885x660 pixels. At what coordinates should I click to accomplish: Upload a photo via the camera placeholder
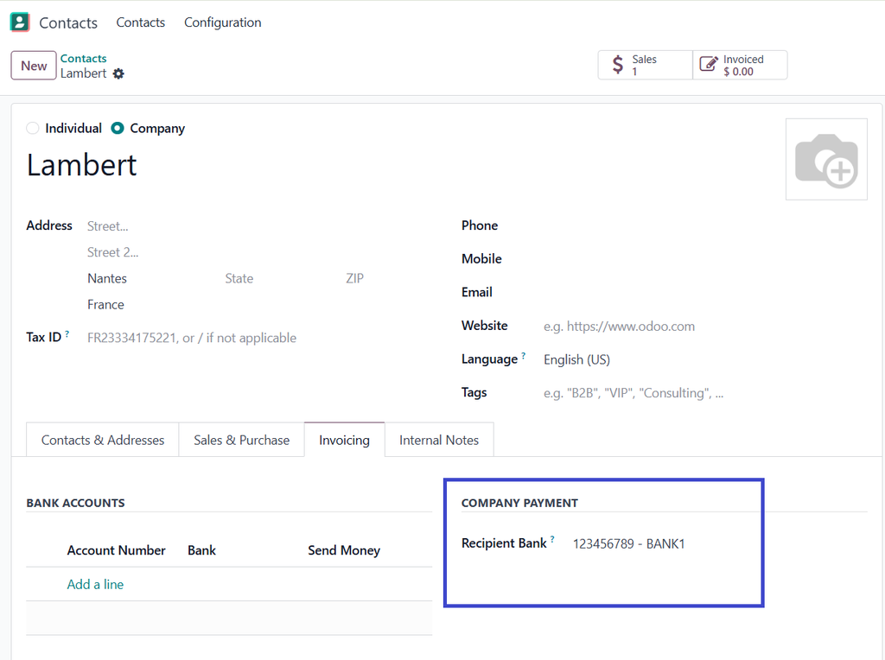pyautogui.click(x=826, y=159)
